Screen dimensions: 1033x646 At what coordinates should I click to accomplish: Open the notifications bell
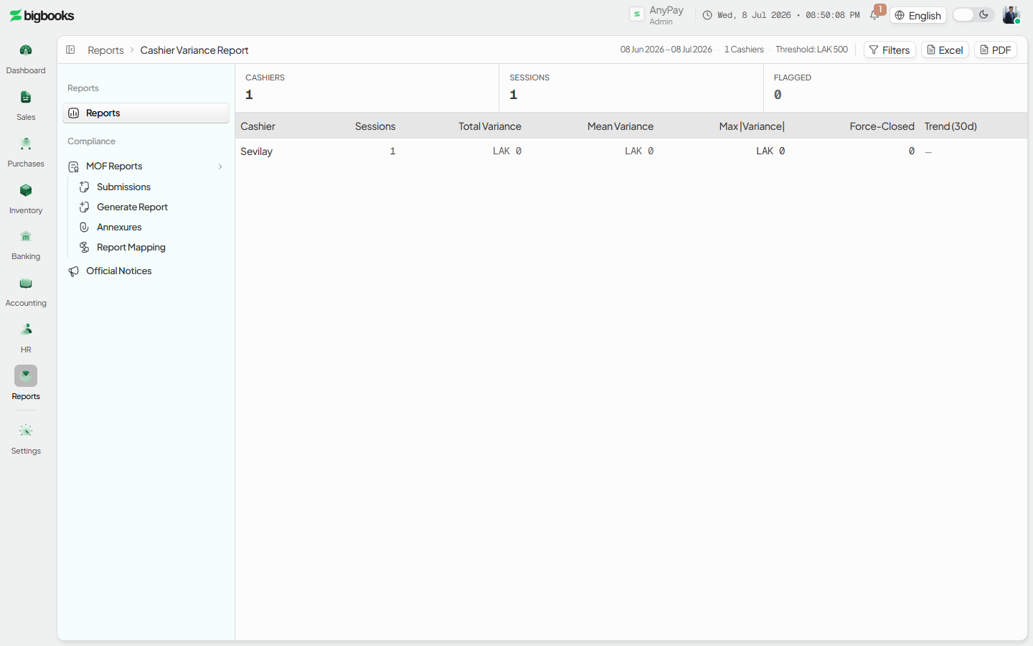(875, 14)
